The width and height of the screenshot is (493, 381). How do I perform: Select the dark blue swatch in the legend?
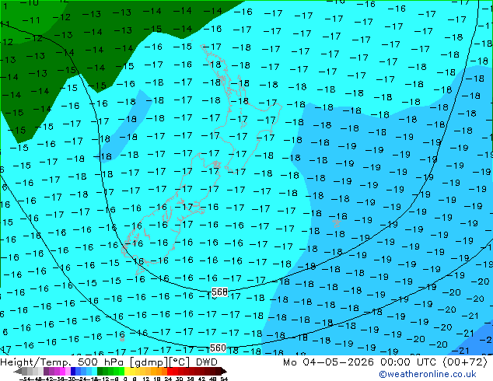click(x=73, y=371)
